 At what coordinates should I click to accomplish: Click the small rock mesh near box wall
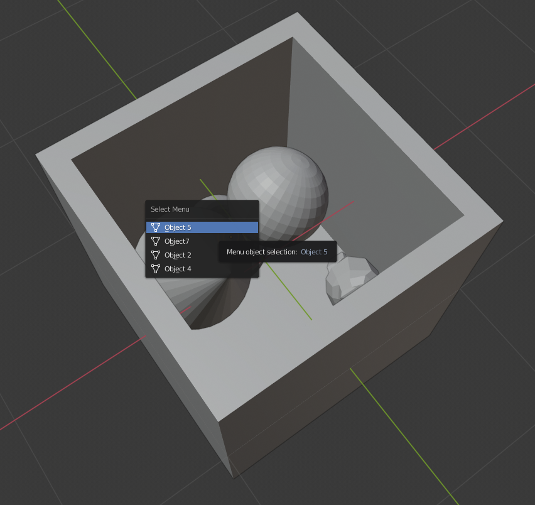[350, 278]
